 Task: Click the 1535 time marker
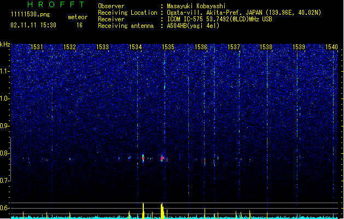tap(168, 47)
